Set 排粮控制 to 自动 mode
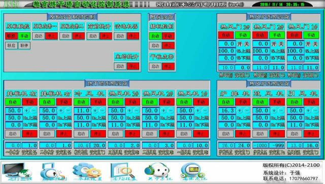 (155, 36)
